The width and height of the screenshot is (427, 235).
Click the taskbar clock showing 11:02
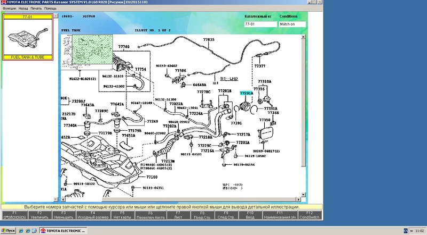[420, 231]
